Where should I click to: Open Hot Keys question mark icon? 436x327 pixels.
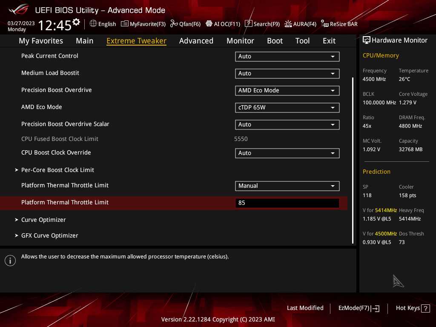point(425,308)
